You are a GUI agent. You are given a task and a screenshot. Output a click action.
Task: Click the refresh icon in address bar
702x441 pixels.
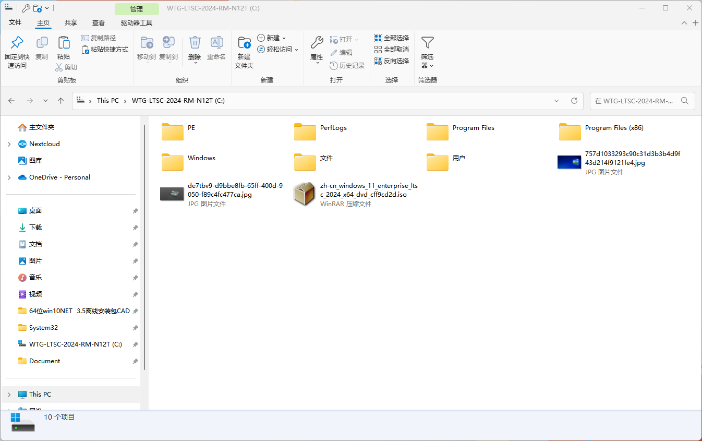pos(574,101)
